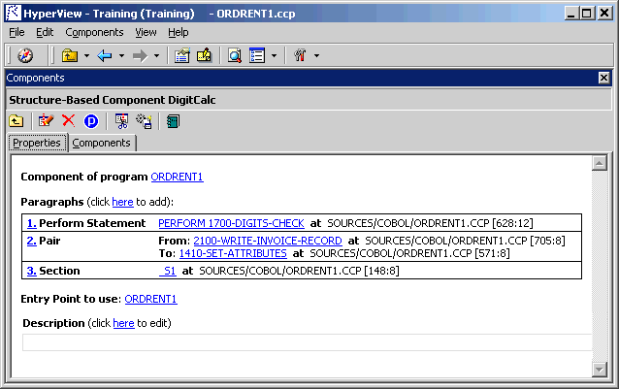Click the magnifier search icon in toolbar
The image size is (619, 389).
(234, 55)
